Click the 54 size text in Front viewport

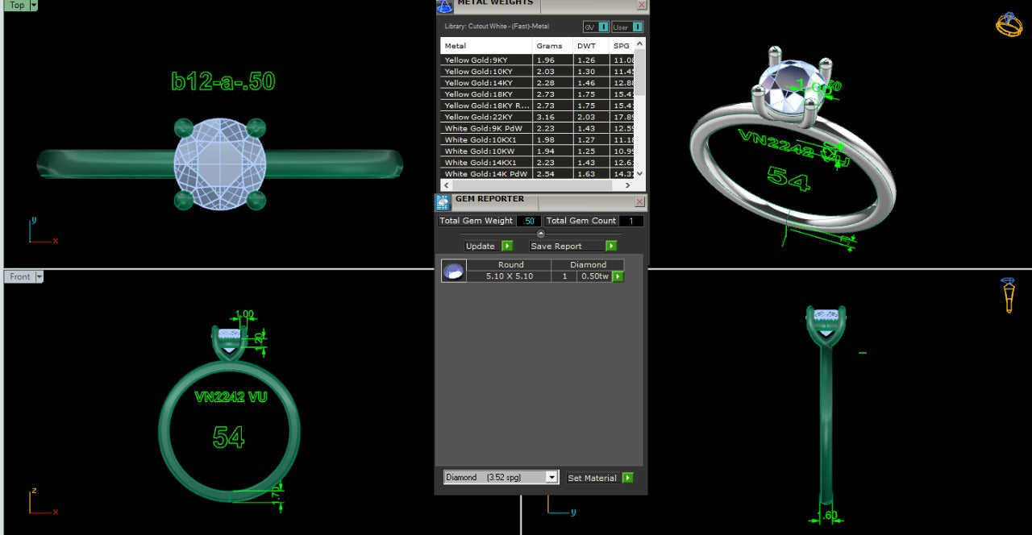[228, 437]
